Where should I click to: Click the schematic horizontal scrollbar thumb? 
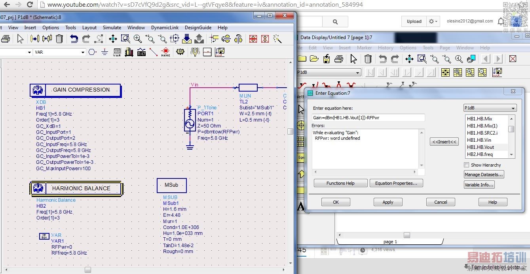click(x=88, y=270)
